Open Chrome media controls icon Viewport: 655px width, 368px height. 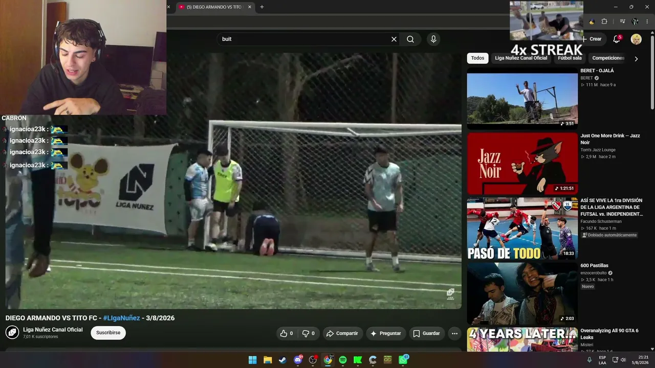pos(622,21)
